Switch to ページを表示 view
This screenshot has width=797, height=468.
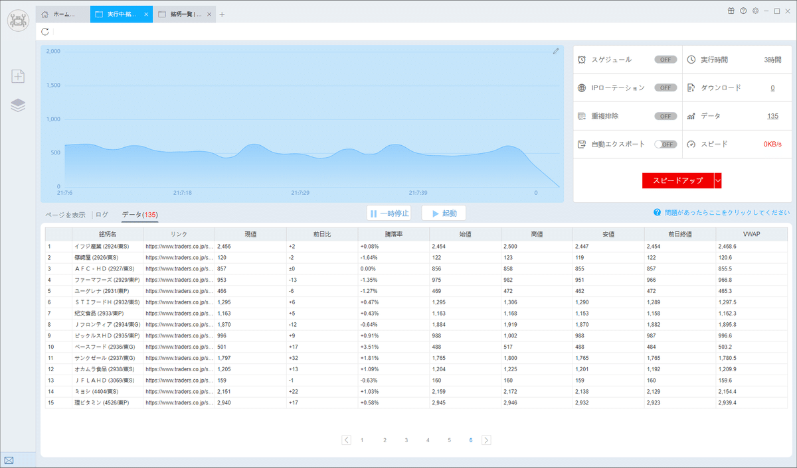[65, 215]
